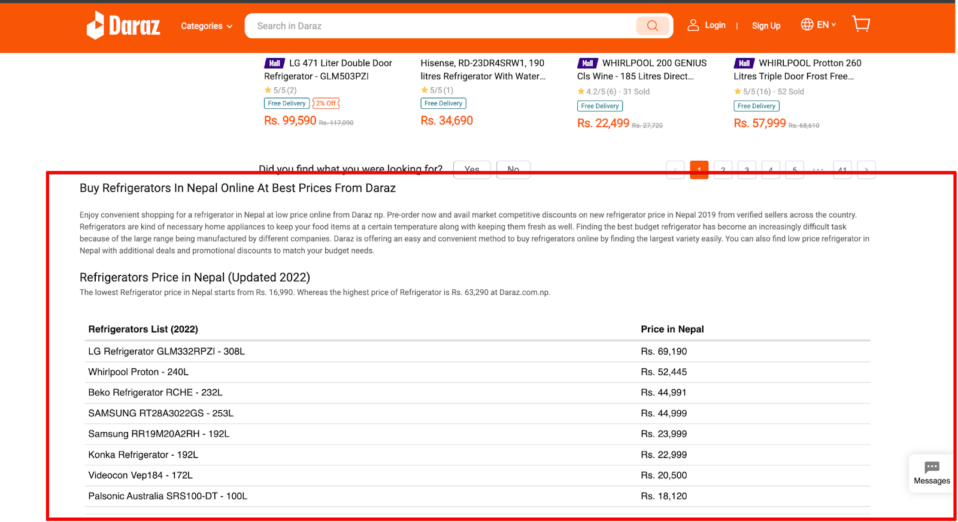Click the orange search magnifier button
The image size is (958, 522).
653,26
